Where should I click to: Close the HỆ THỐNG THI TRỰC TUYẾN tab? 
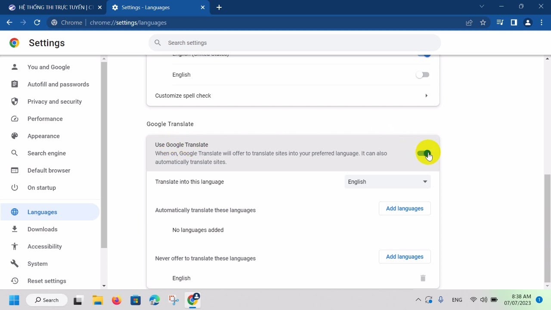click(100, 7)
